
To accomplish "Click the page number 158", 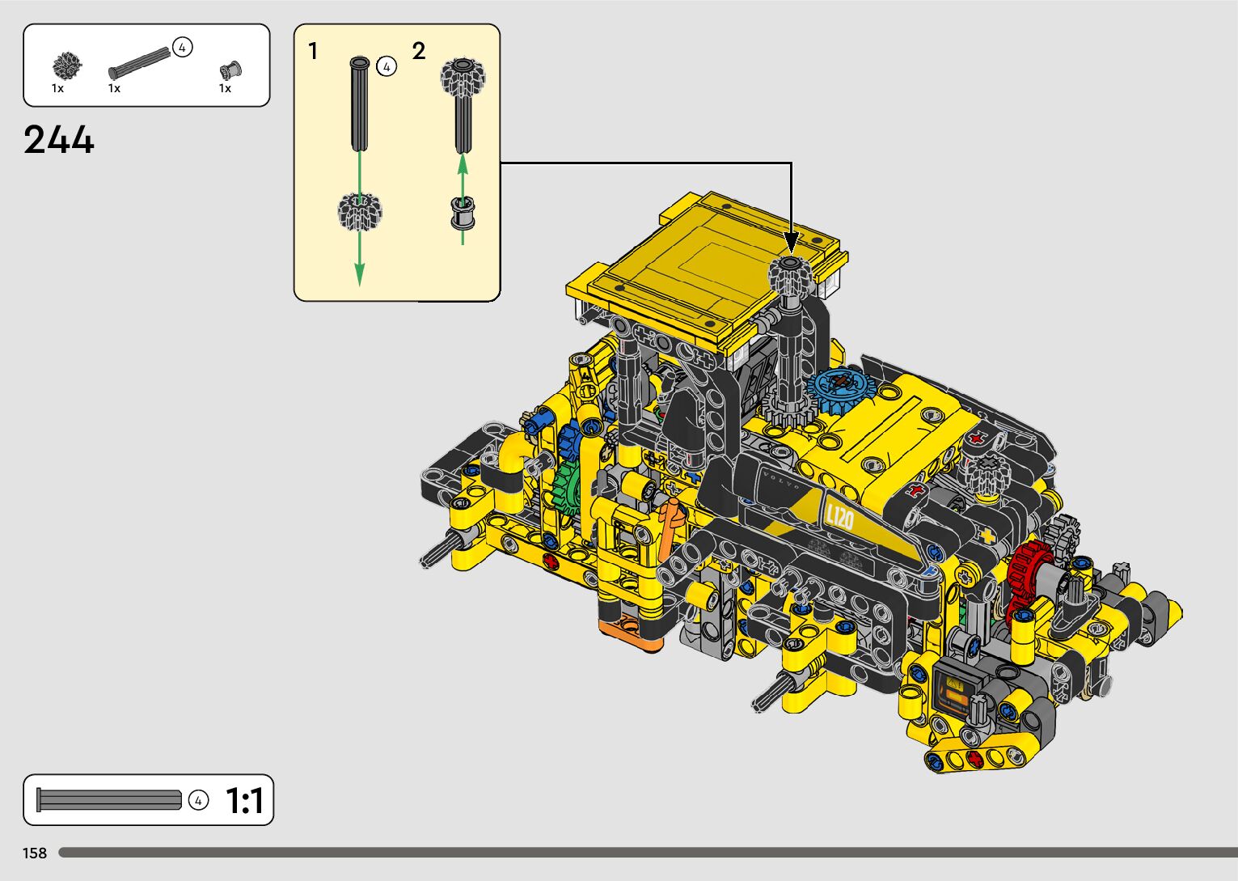I will [35, 853].
